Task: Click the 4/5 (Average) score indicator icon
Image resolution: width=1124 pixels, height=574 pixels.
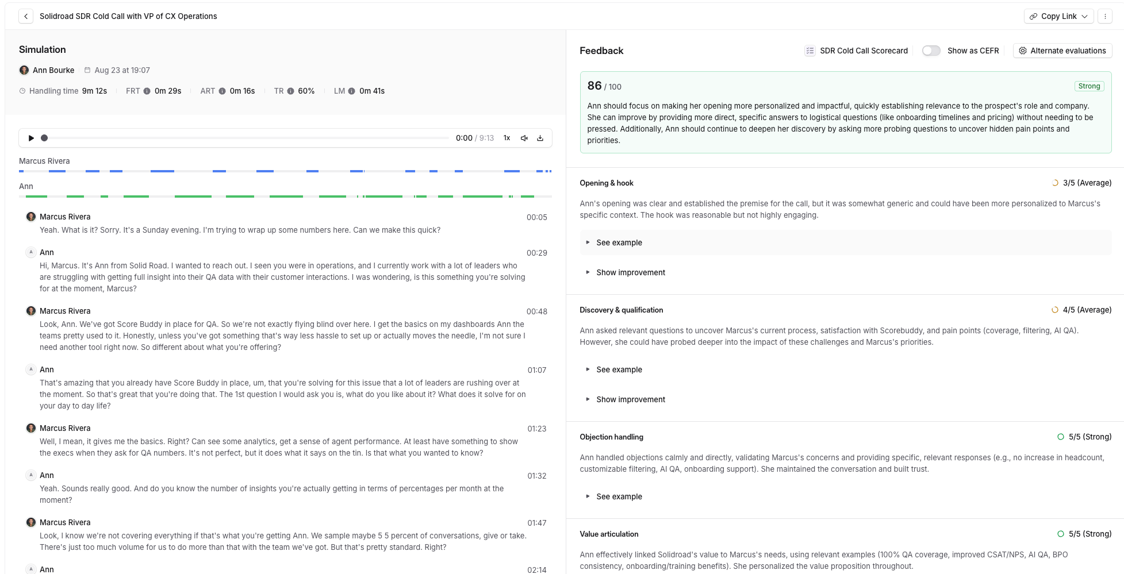Action: point(1055,310)
